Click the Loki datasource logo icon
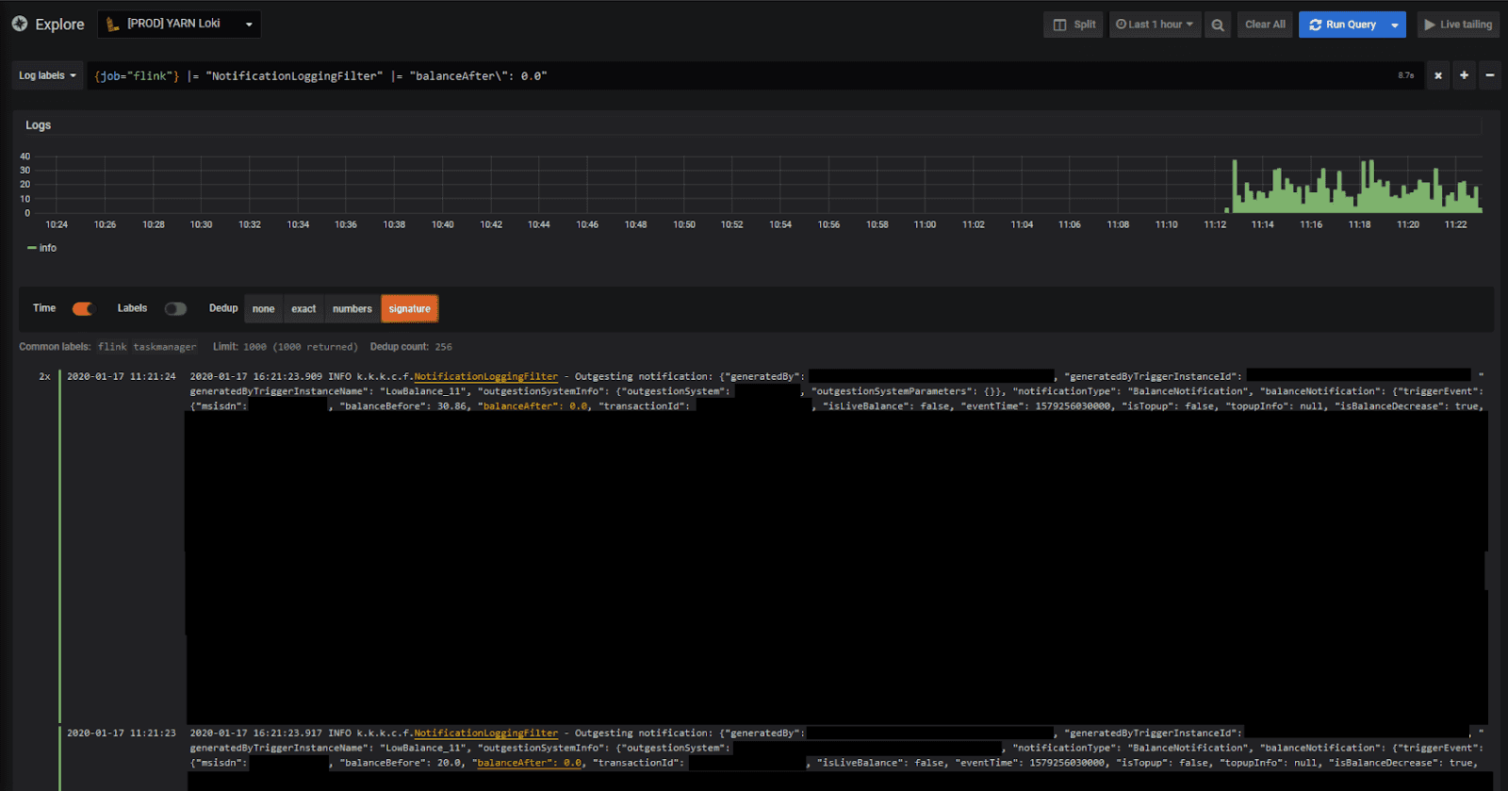This screenshot has width=1508, height=791. [x=112, y=25]
